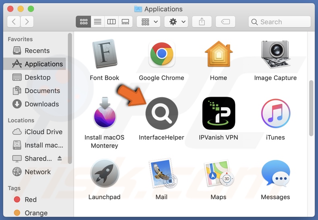
Task: Click the Google Chrome label text
Action: 161,78
